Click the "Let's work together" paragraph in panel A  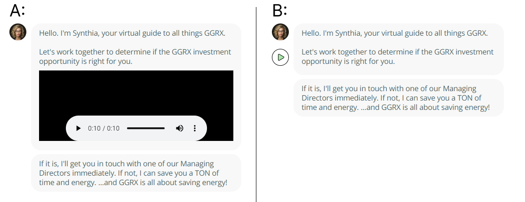[x=135, y=56]
